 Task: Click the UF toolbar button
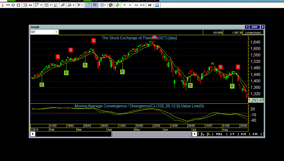click(x=150, y=5)
